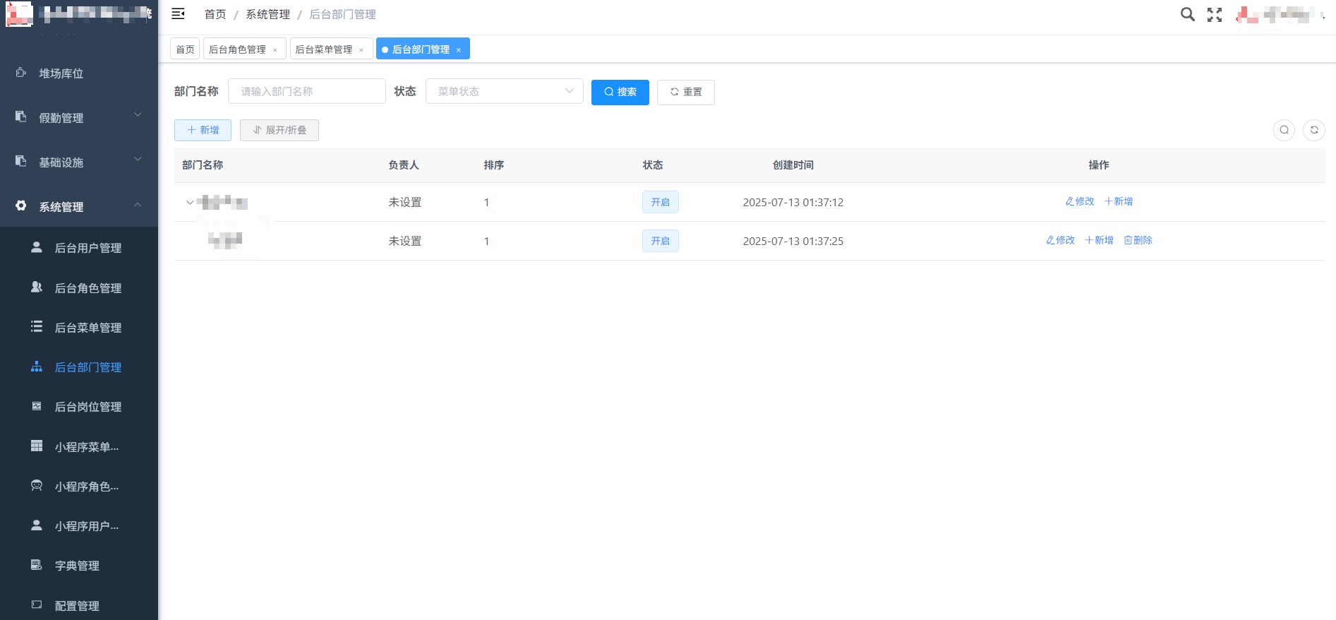This screenshot has width=1336, height=620.
Task: Click the 堆场库位 sidebar icon
Action: click(21, 73)
